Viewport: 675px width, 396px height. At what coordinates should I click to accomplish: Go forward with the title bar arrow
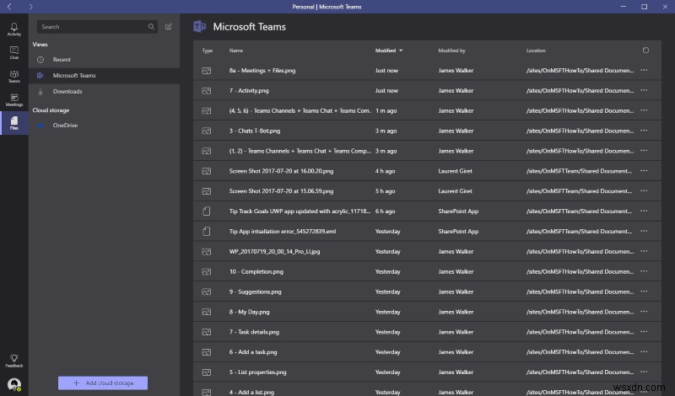click(30, 7)
